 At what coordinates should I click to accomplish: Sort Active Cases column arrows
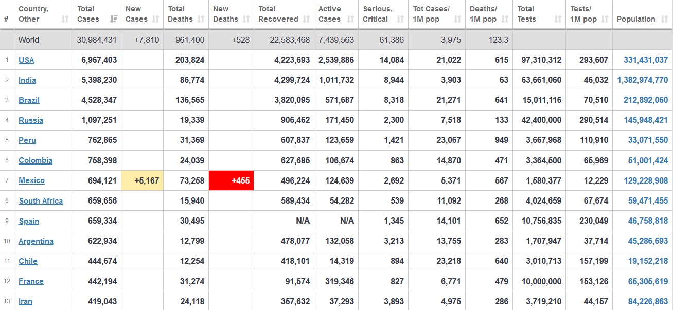click(x=351, y=19)
